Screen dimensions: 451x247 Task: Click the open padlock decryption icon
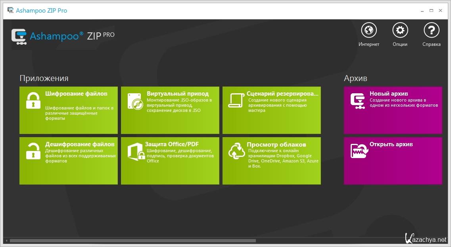(x=33, y=151)
